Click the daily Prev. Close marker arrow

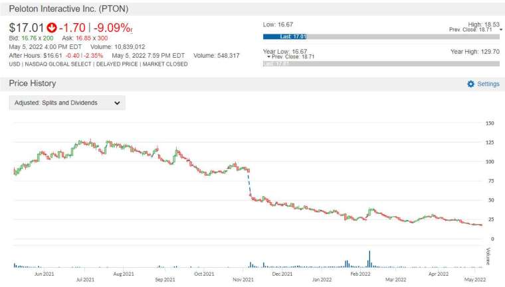tap(501, 30)
